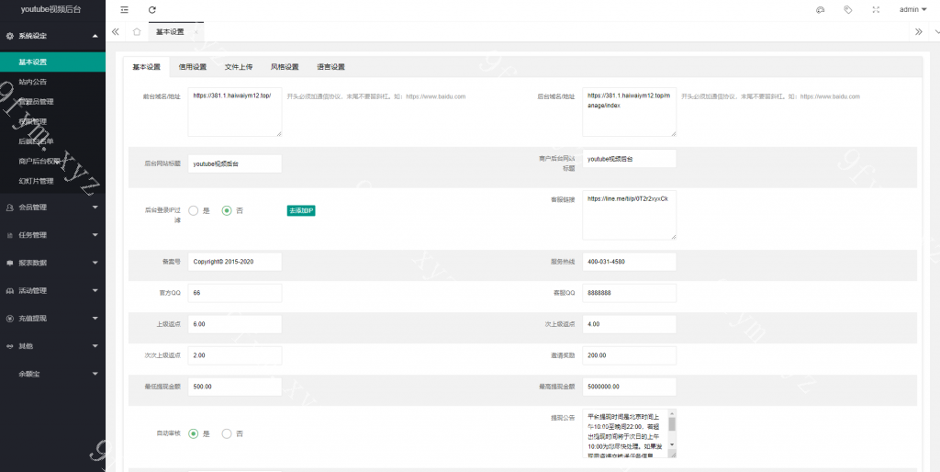The height and width of the screenshot is (472, 940).
Task: Expand the 任务管理 menu arrow
Action: [x=95, y=235]
